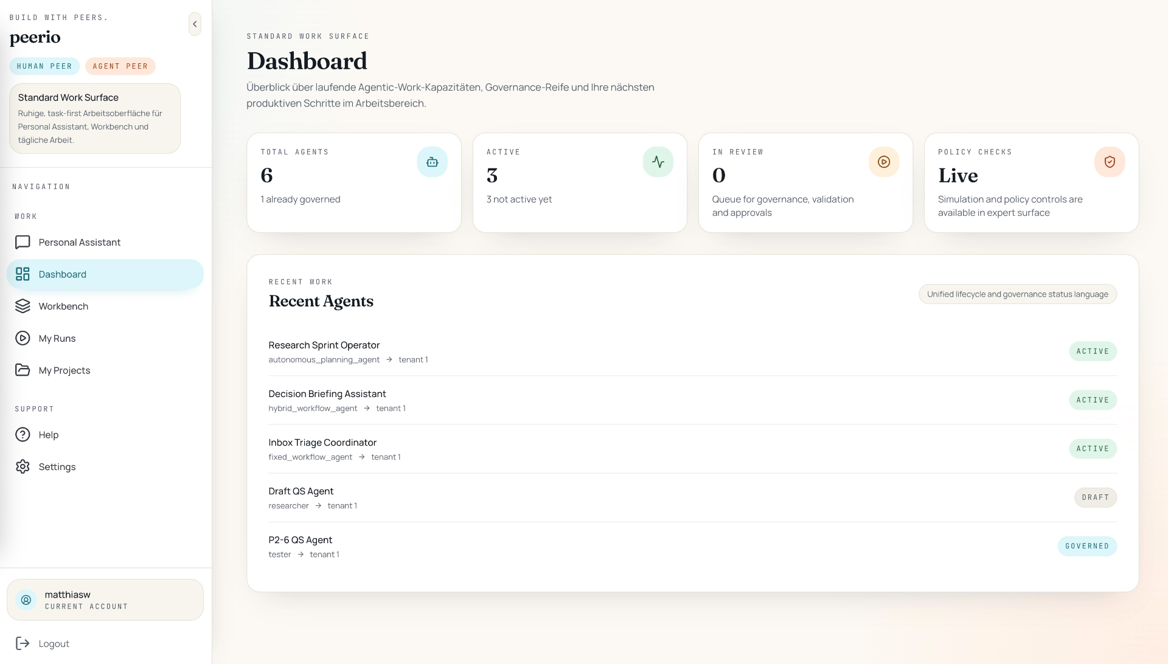Open the matthiasw current account card
The width and height of the screenshot is (1168, 664).
tap(105, 600)
